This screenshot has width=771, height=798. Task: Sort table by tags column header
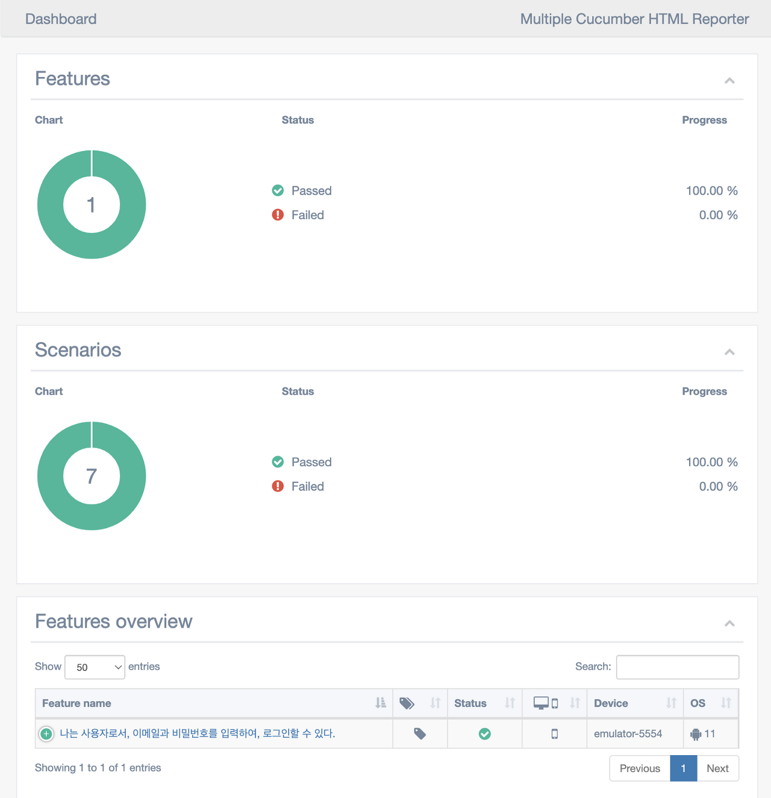(x=420, y=703)
